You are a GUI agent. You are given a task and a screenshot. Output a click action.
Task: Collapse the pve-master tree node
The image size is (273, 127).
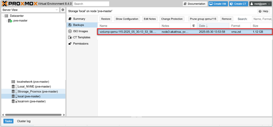click(x=6, y=21)
